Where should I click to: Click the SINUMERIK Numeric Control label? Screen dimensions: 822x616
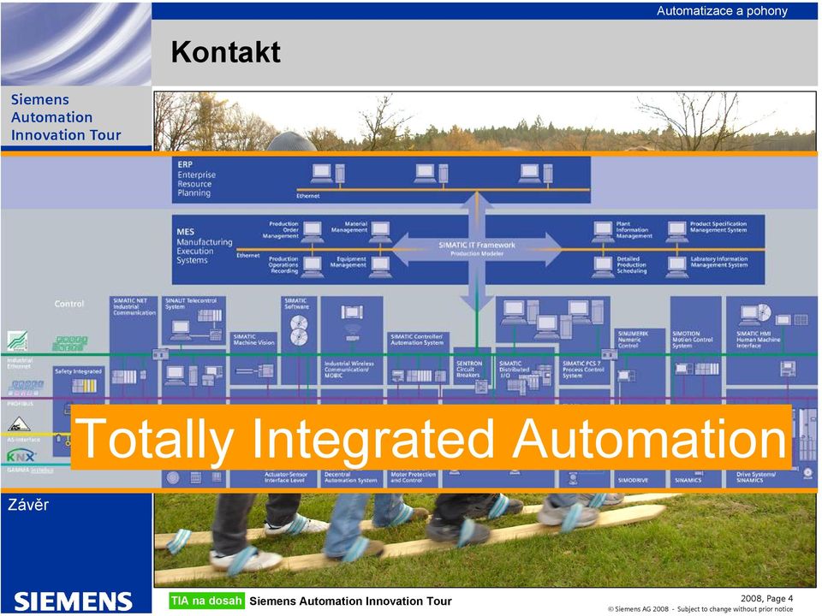click(x=633, y=340)
